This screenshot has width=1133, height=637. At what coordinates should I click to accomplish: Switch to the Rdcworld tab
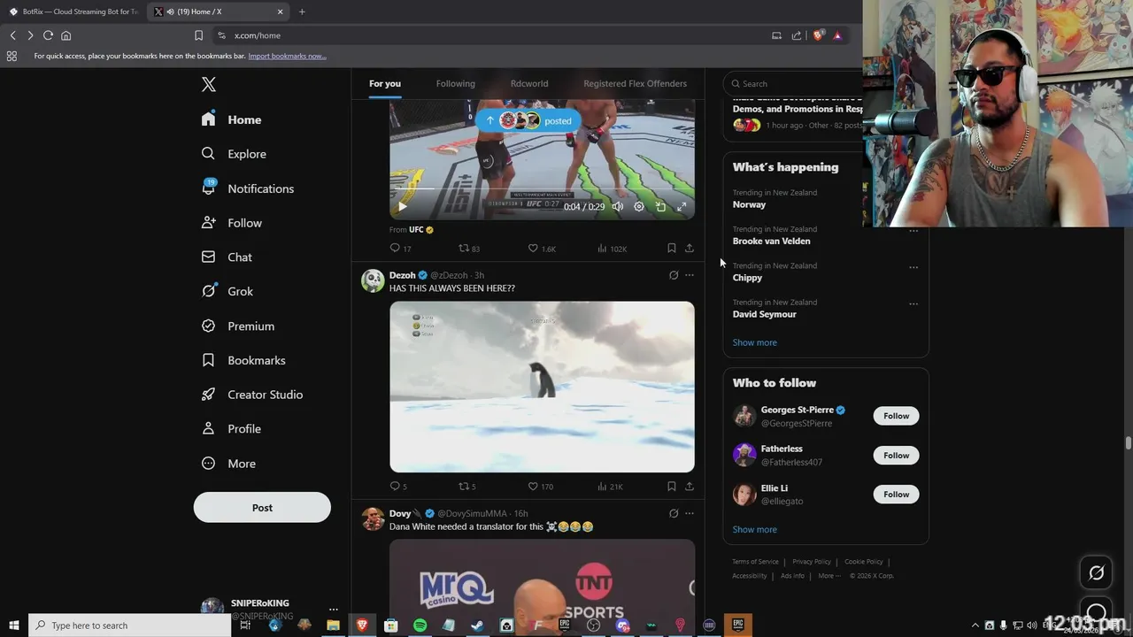pos(529,83)
